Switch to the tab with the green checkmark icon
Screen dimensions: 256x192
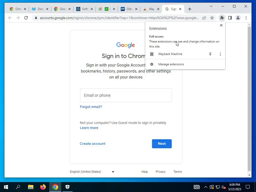[105, 9]
